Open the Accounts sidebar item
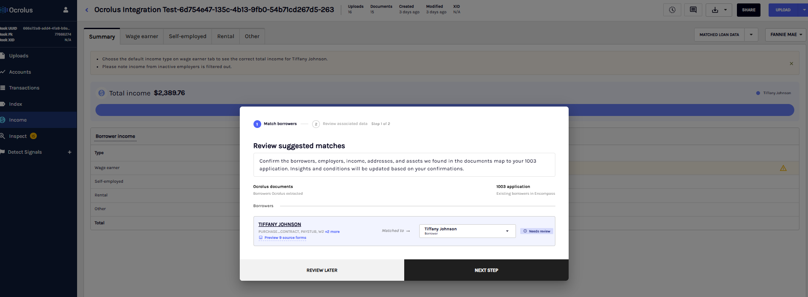The height and width of the screenshot is (297, 808). click(39, 72)
